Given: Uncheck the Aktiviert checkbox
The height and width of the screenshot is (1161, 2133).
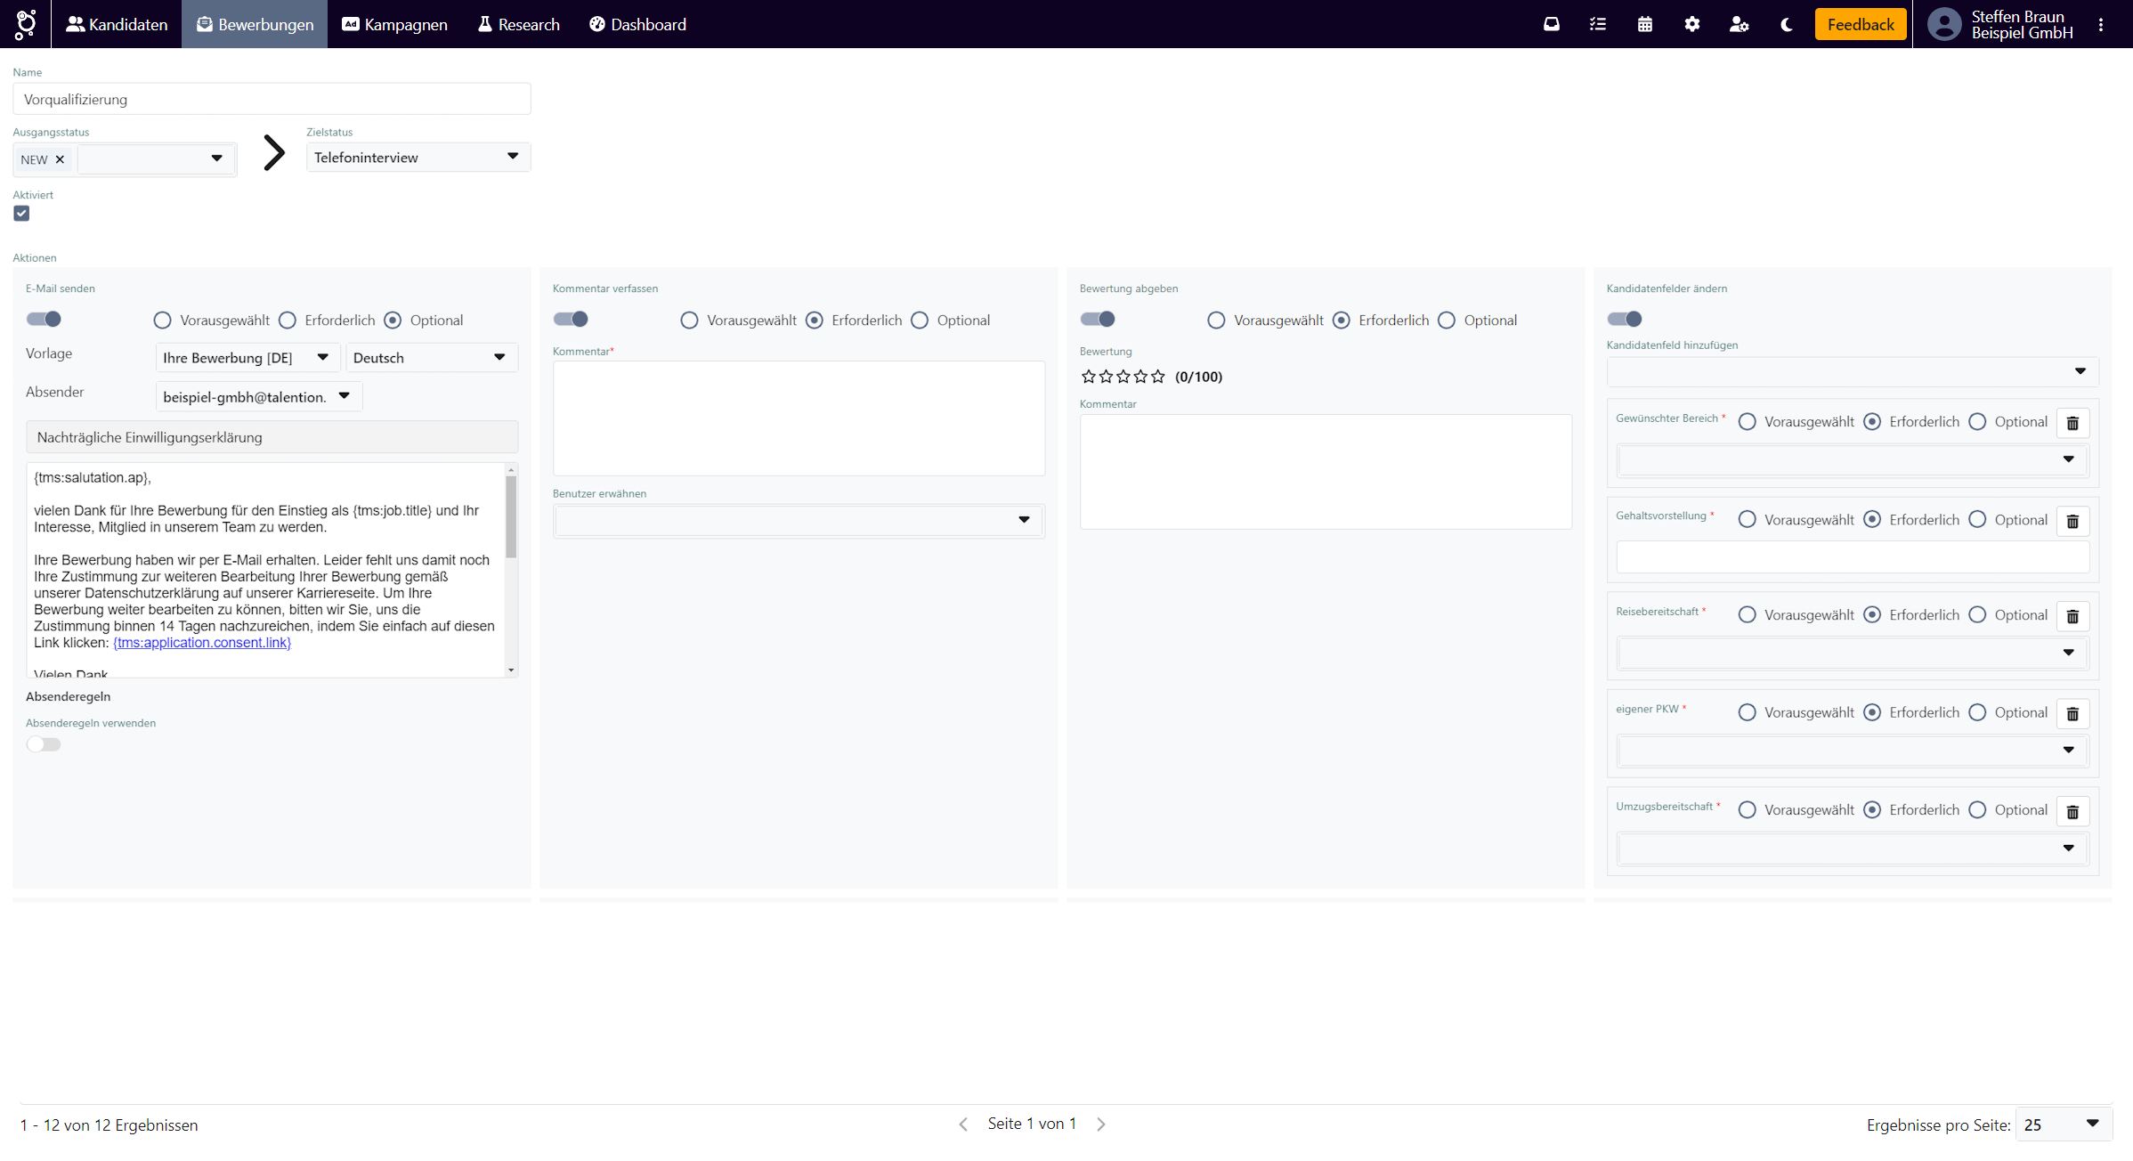Looking at the screenshot, I should pyautogui.click(x=21, y=213).
